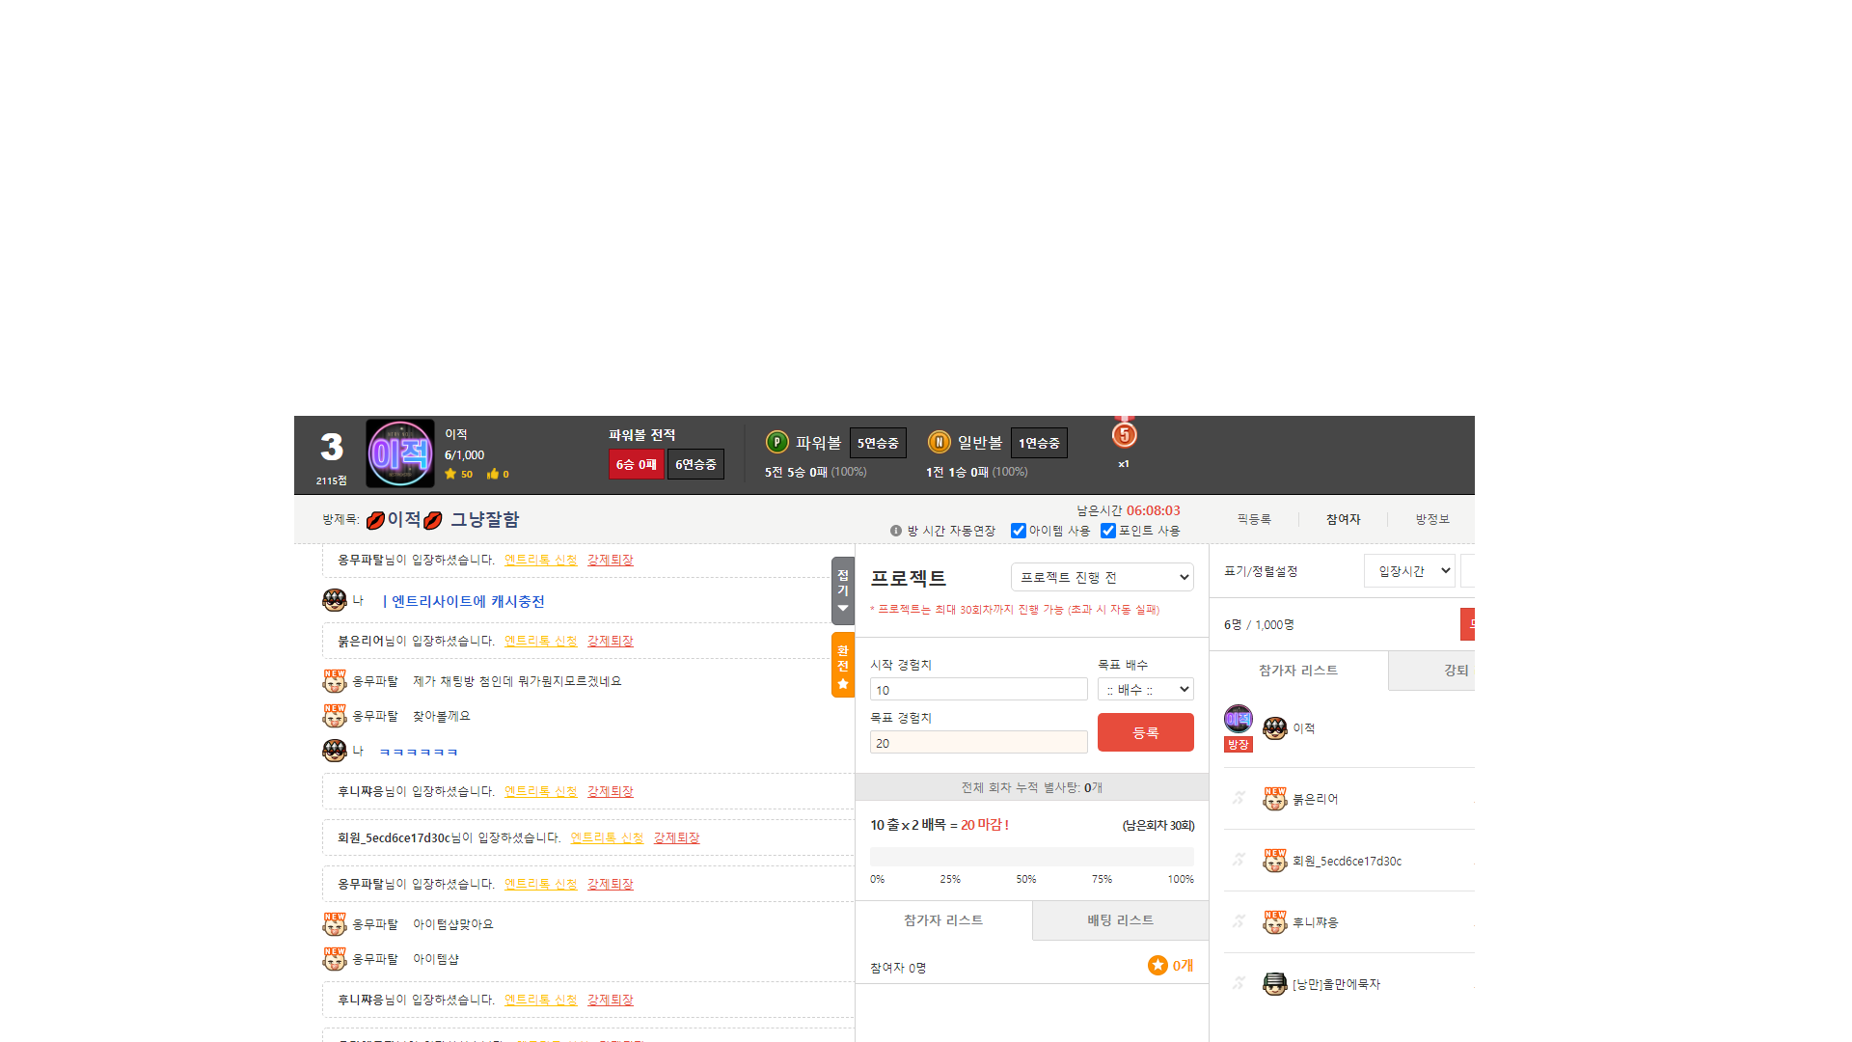
Task: Open the 목표 배수 multiplier dropdown
Action: [1146, 689]
